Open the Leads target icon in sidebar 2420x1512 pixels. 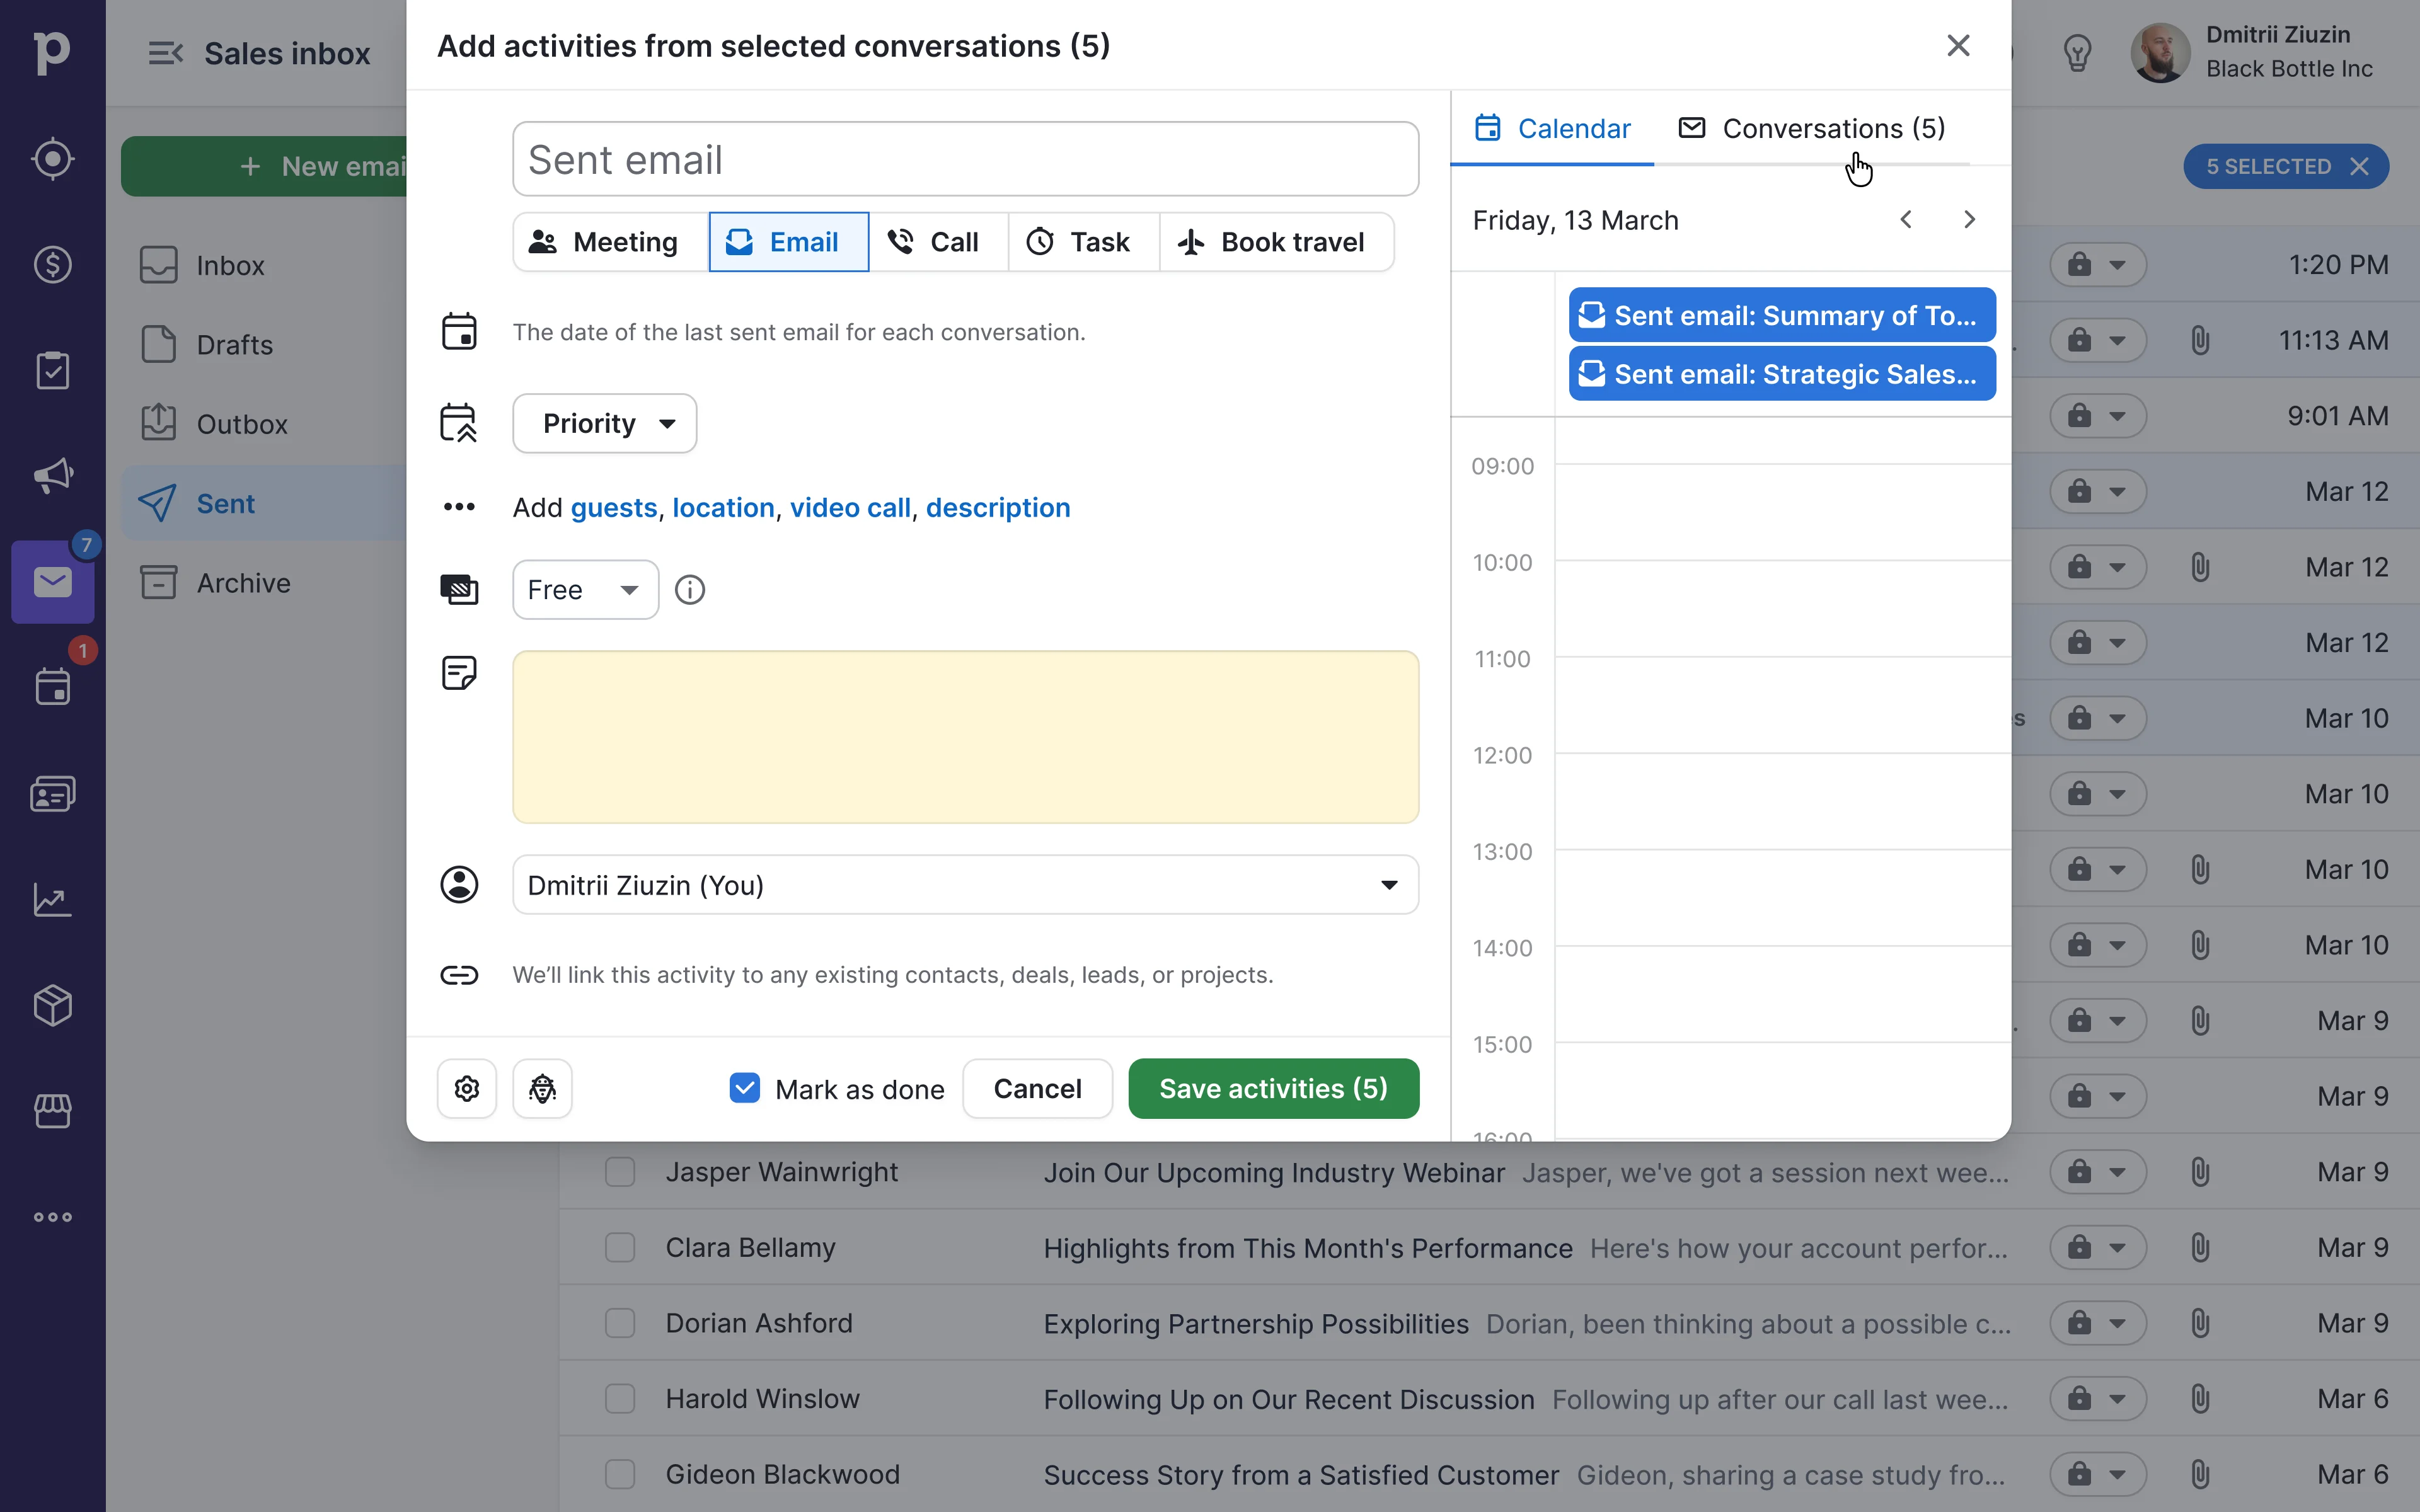pos(52,159)
